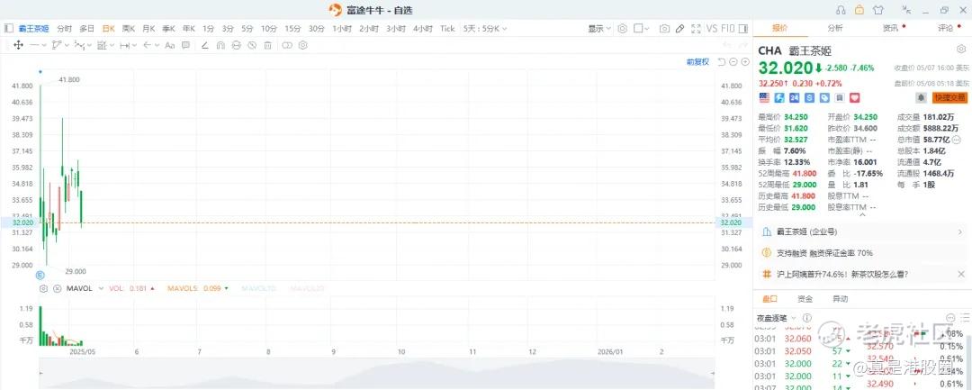Viewport: 972px width, 390px height.
Task: Click the bottom chart range navigator
Action: point(376,373)
